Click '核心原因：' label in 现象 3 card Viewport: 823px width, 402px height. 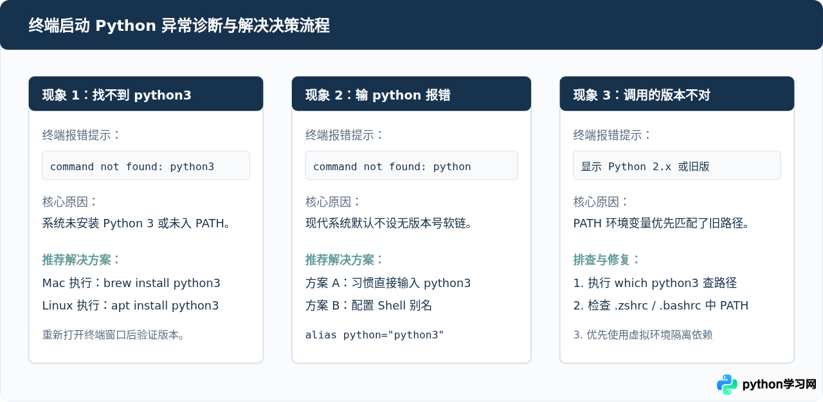coord(601,202)
